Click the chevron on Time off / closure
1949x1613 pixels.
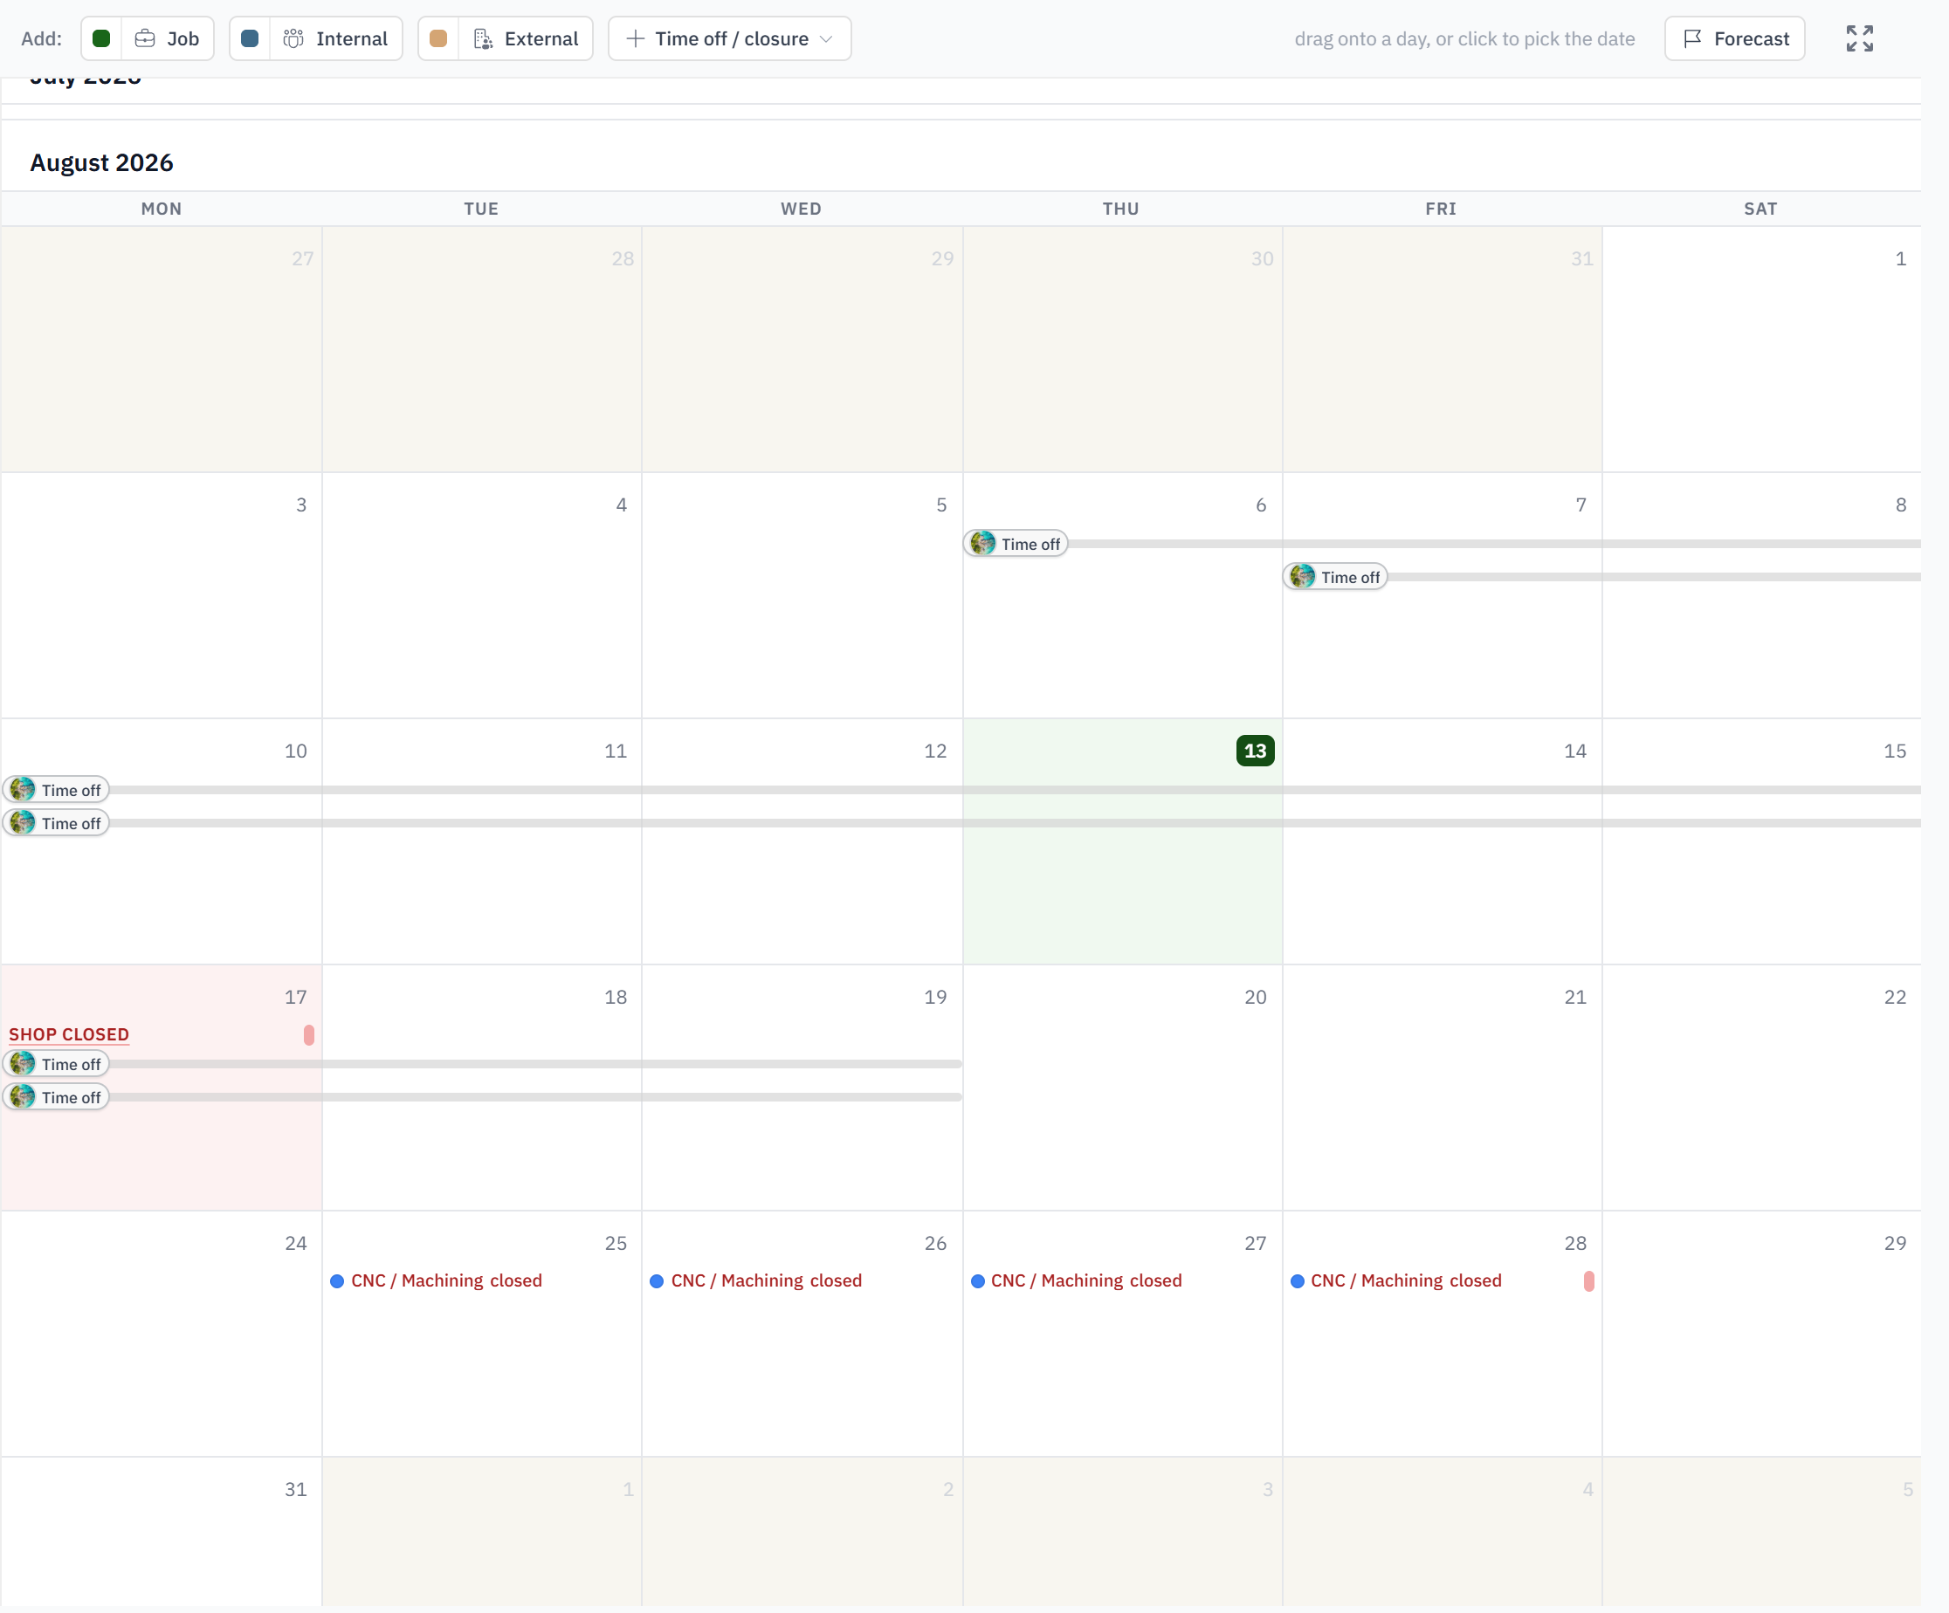pos(826,39)
